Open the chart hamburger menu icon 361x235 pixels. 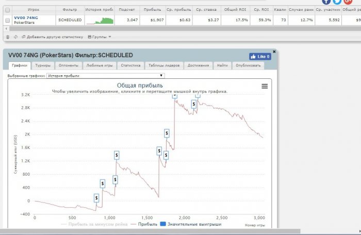(x=265, y=86)
